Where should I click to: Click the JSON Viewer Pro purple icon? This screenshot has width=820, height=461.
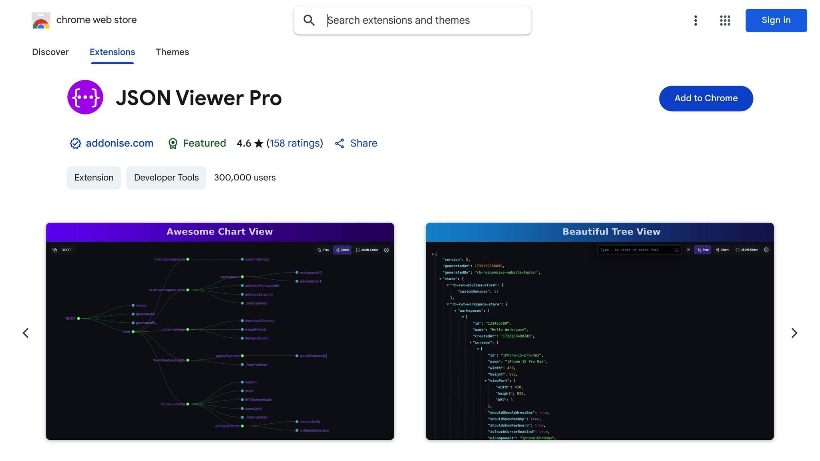[85, 97]
